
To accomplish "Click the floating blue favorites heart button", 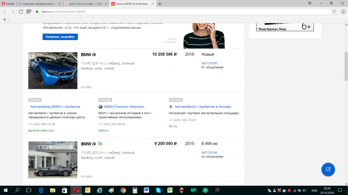I will pos(328,169).
